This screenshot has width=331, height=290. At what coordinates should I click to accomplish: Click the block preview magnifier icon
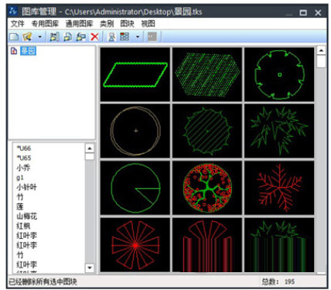[x=111, y=37]
